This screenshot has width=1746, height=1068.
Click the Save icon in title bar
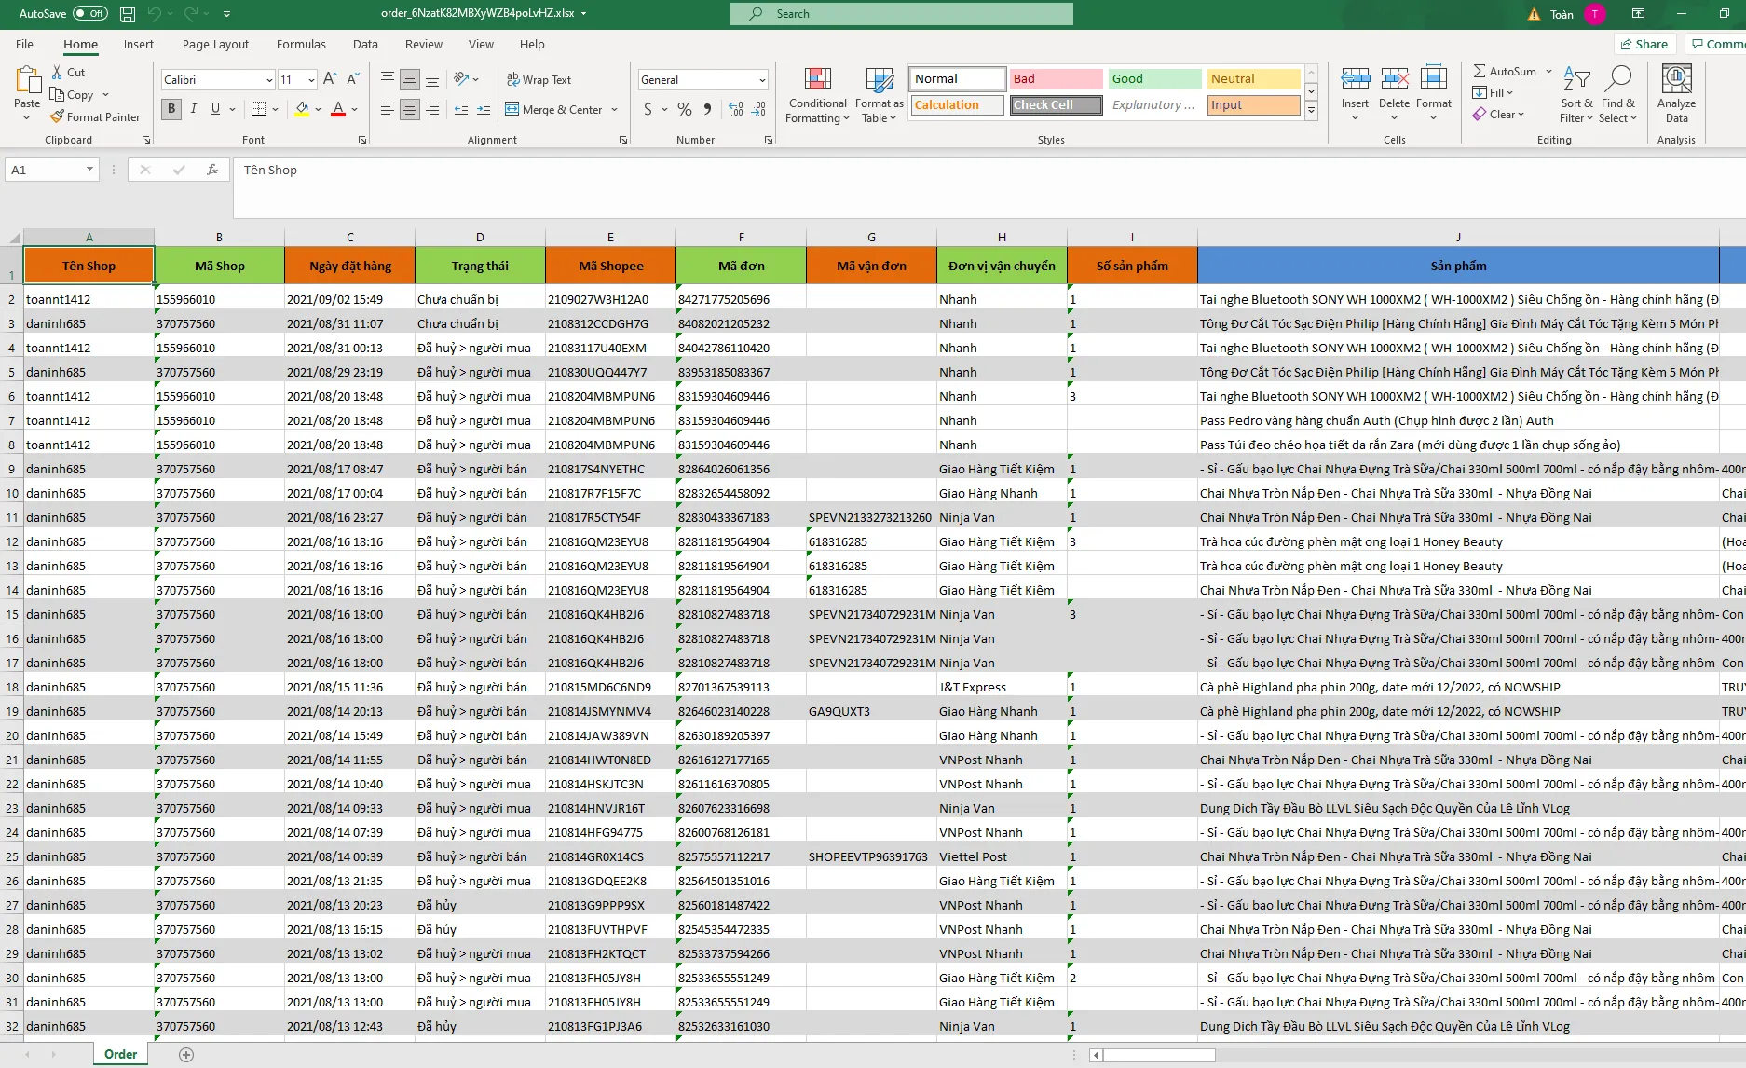[x=128, y=14]
